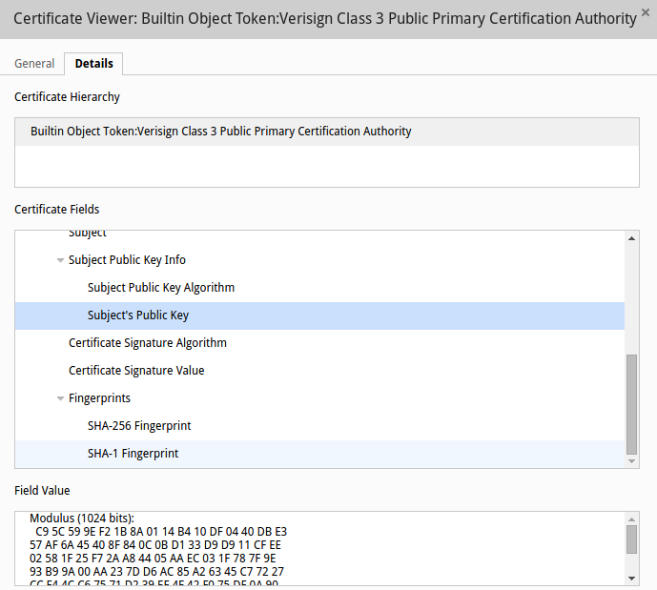The width and height of the screenshot is (657, 590).
Task: Select the Subject's Public Key field
Action: (x=319, y=315)
